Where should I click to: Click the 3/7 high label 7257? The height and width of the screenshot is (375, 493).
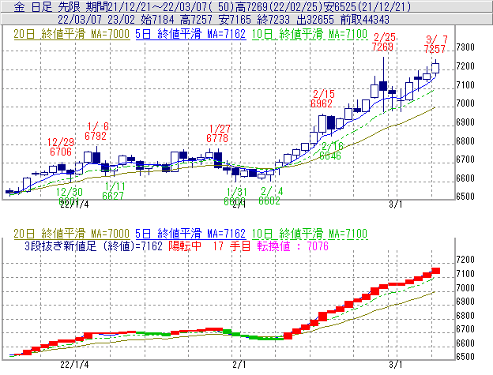point(435,49)
